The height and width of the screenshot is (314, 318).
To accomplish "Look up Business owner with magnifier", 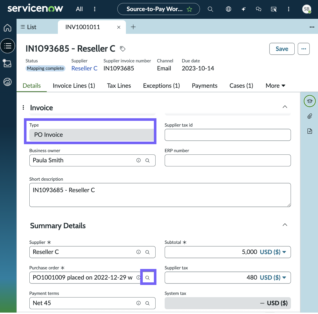I will pos(147,161).
